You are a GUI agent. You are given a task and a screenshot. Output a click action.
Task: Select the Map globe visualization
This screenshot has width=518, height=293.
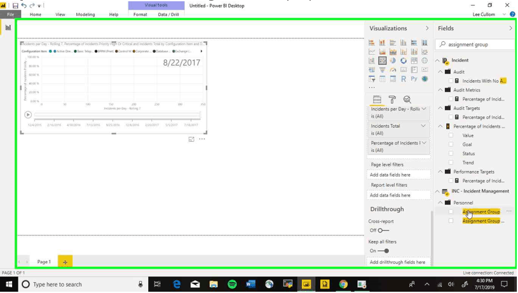(x=425, y=61)
